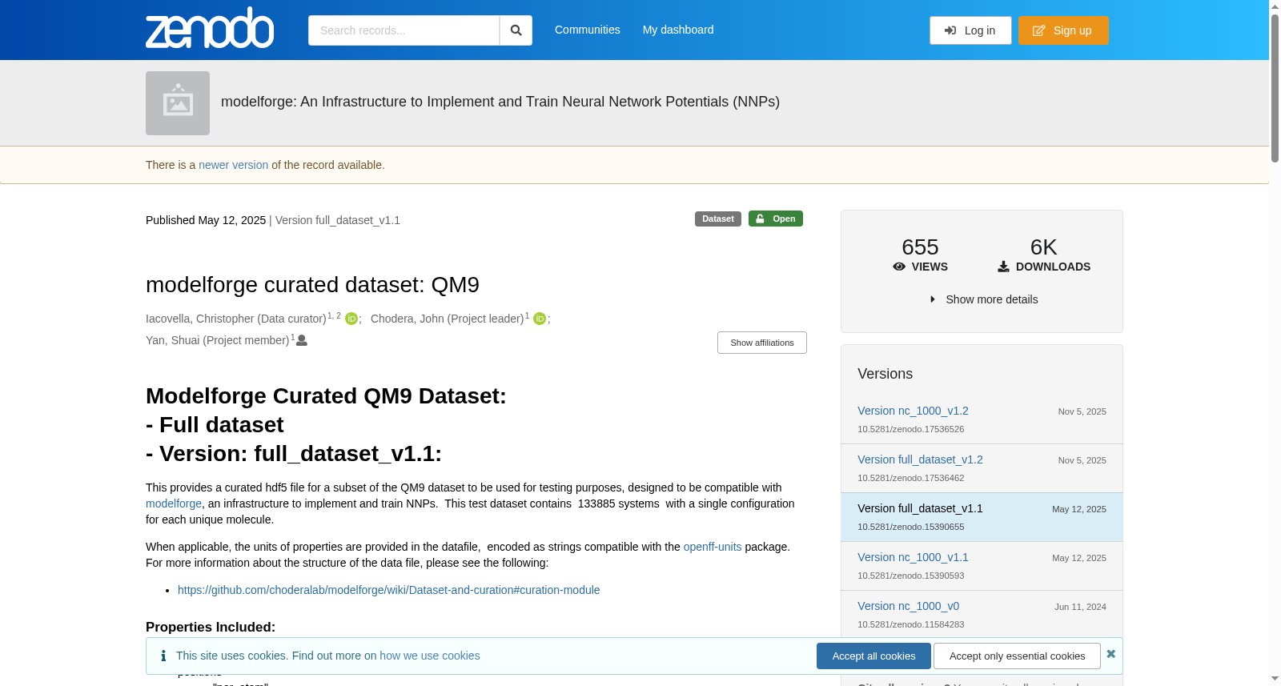Click into the Search records field
Screen dimensions: 1281x686
(x=404, y=30)
